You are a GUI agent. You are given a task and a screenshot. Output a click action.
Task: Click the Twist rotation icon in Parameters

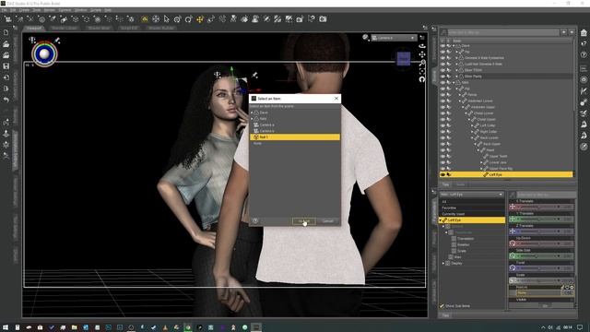click(x=513, y=268)
